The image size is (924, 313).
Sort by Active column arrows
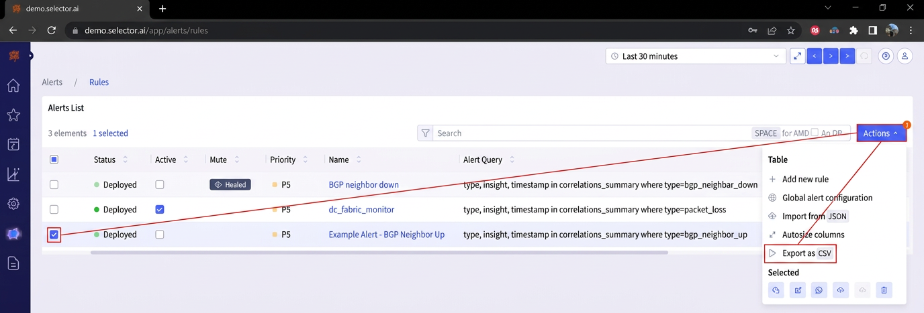(186, 160)
